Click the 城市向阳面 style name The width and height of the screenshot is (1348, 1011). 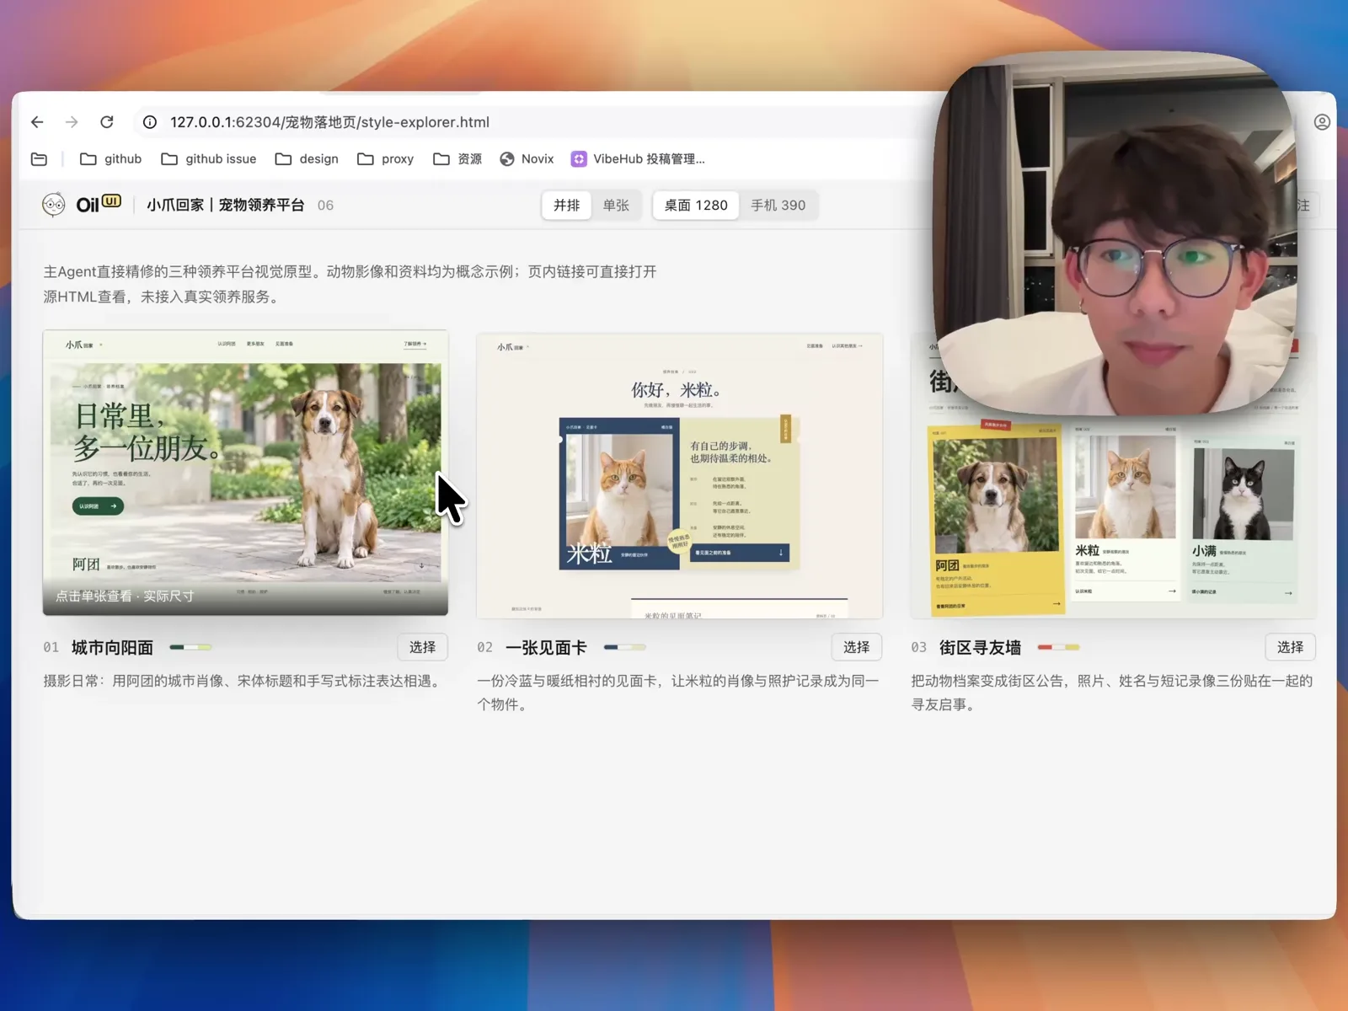113,647
